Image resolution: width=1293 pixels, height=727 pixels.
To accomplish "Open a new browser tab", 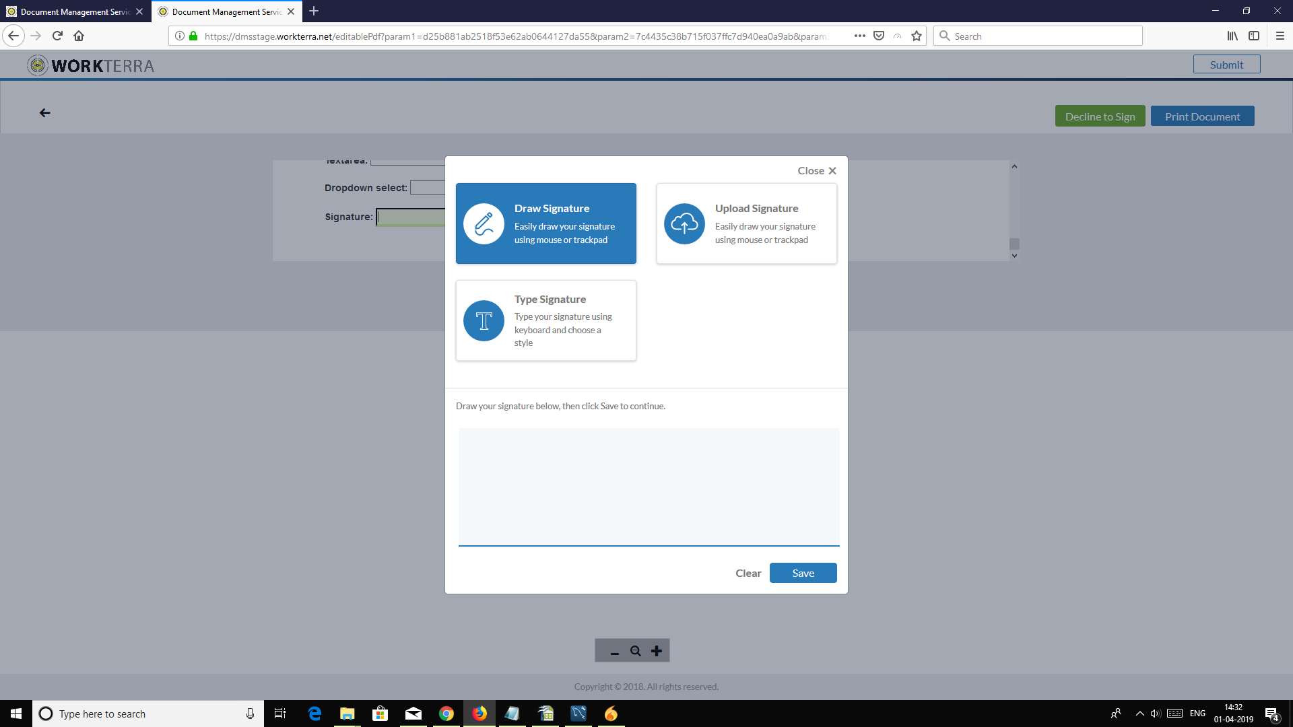I will coord(314,11).
